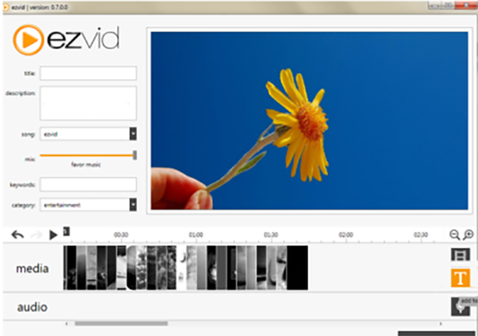Click the favor music label
Image resolution: width=478 pixels, height=336 pixels.
[86, 165]
